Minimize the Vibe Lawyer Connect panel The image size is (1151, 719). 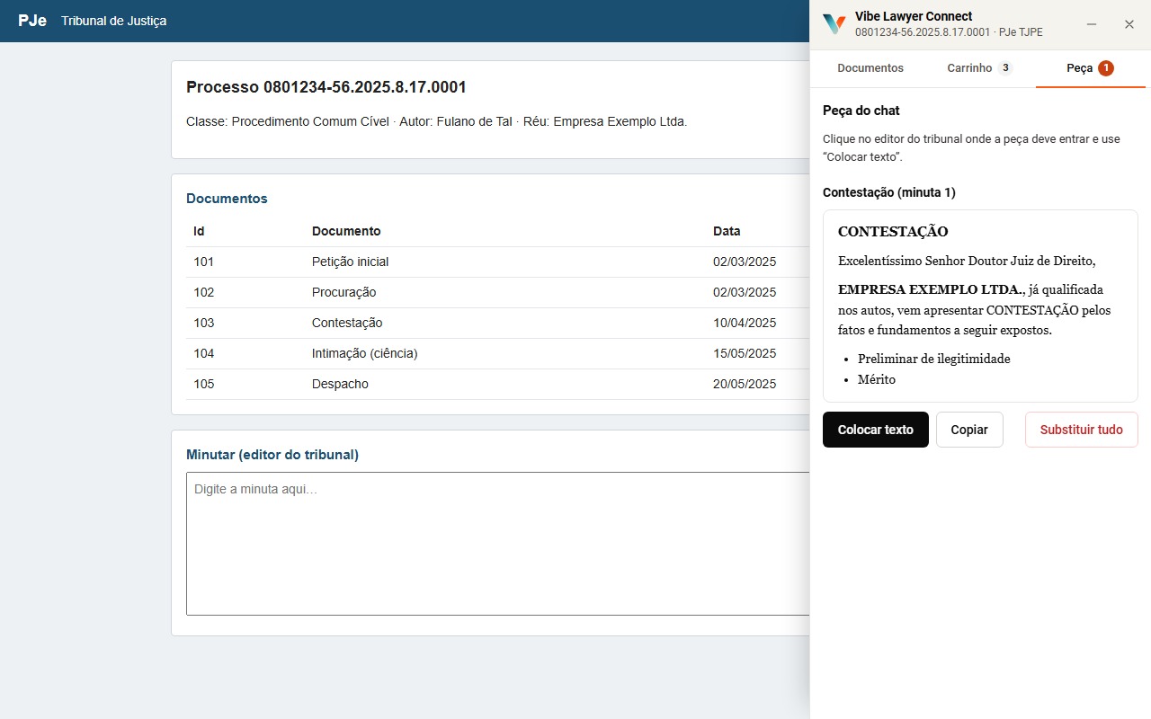coord(1092,24)
